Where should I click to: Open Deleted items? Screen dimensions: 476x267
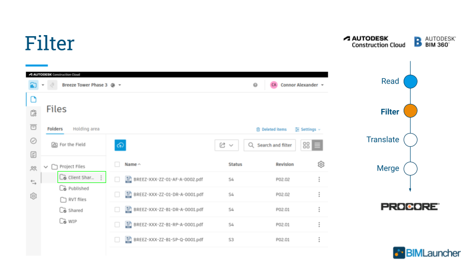271,129
